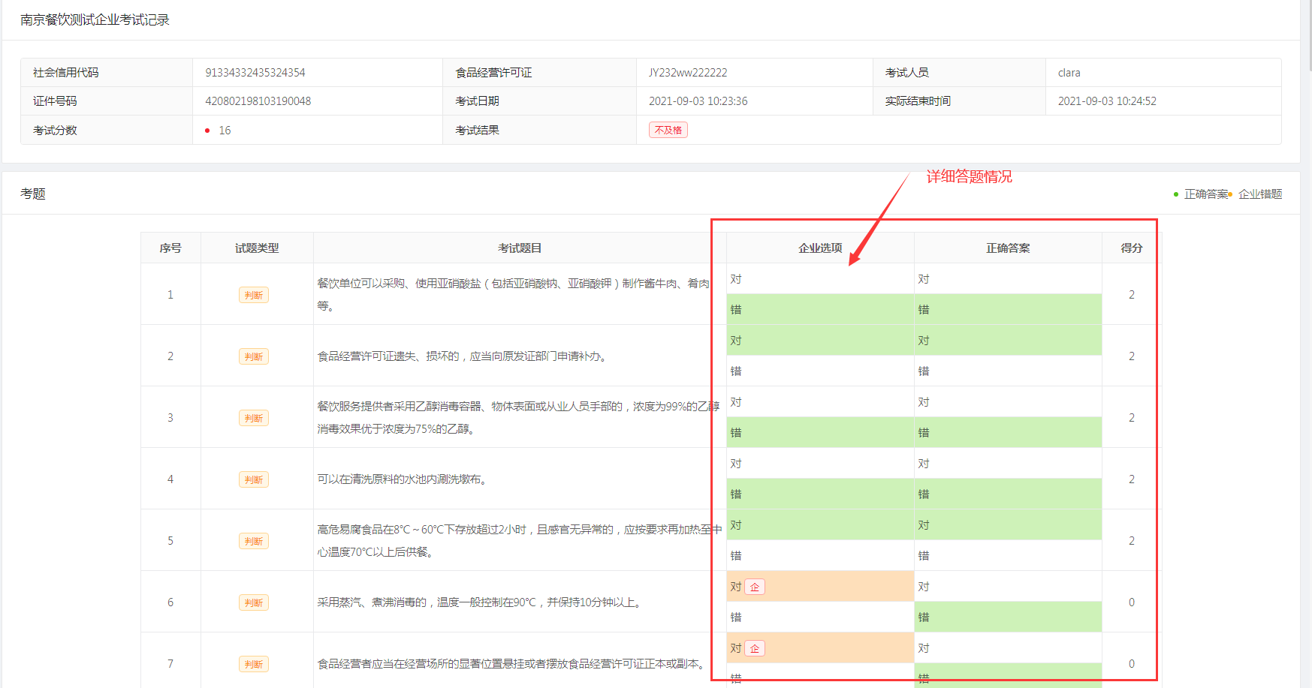Select the 企业选项 column header
Image resolution: width=1312 pixels, height=688 pixels.
(x=820, y=248)
